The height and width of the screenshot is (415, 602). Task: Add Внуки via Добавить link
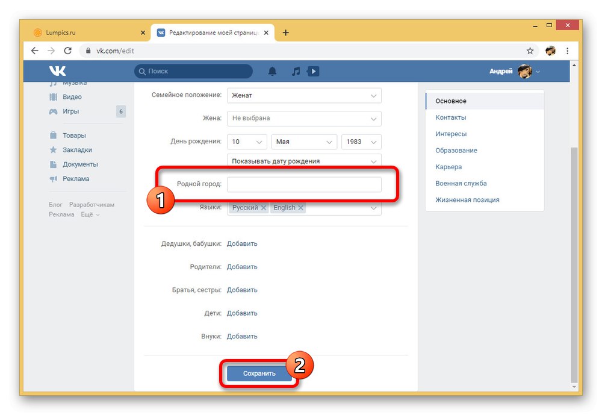coord(242,336)
